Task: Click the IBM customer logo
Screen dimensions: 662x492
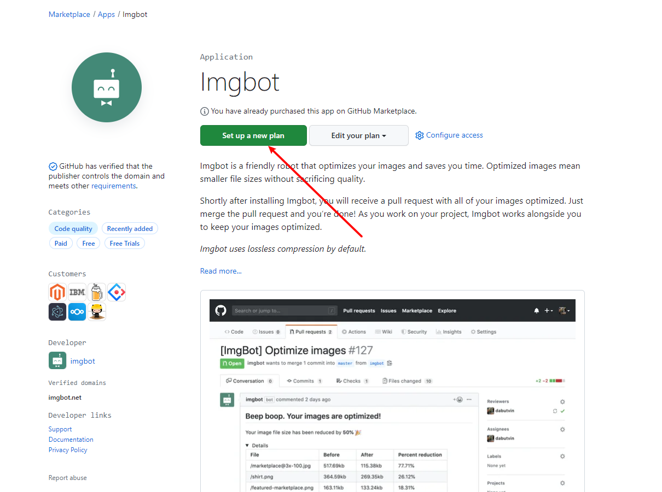Action: click(77, 292)
